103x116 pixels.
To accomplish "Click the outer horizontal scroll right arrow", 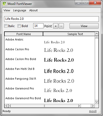I will click(x=93, y=106).
